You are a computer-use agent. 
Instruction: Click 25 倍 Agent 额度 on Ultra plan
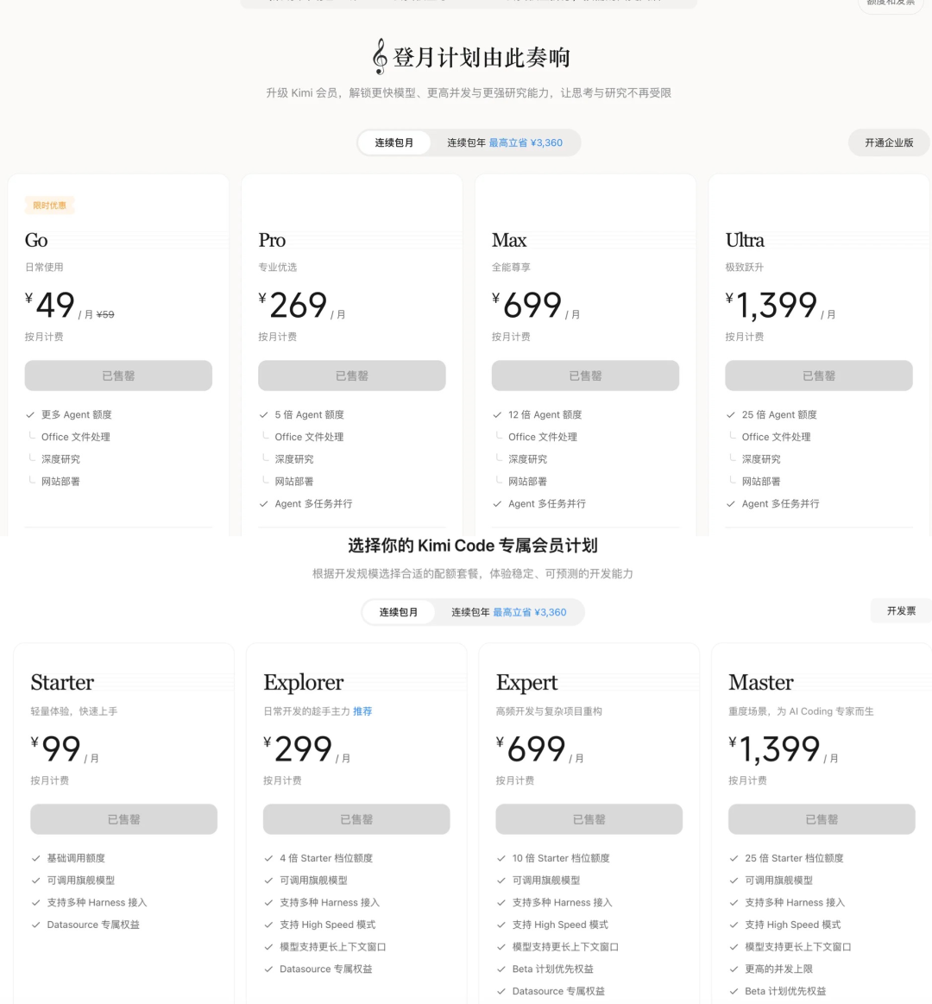(x=779, y=415)
